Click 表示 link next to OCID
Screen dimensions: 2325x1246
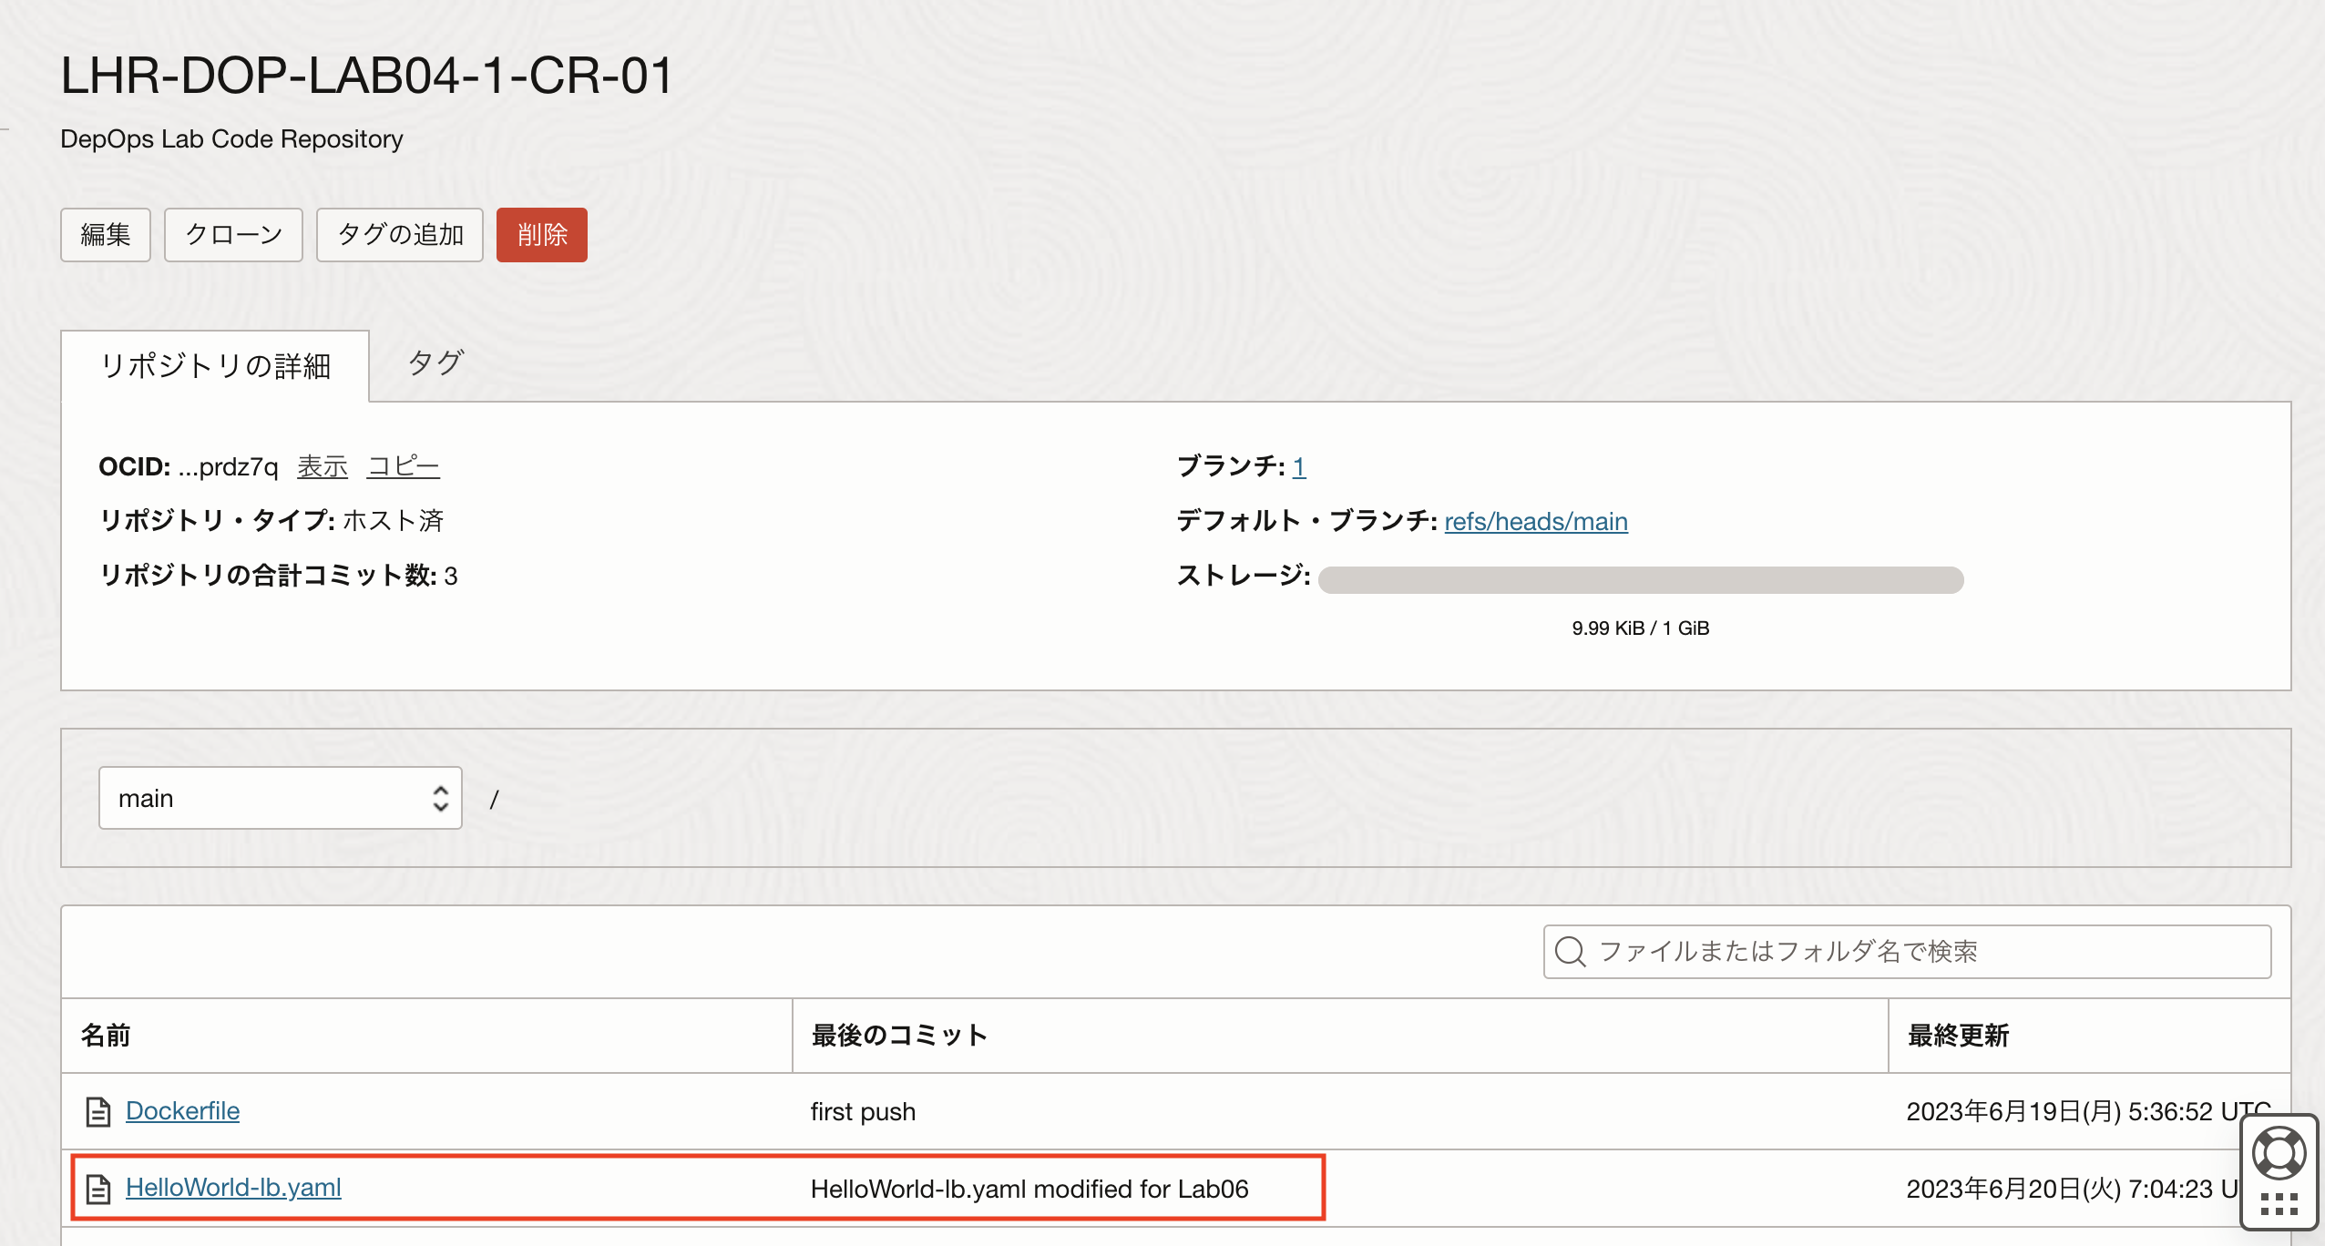click(323, 466)
